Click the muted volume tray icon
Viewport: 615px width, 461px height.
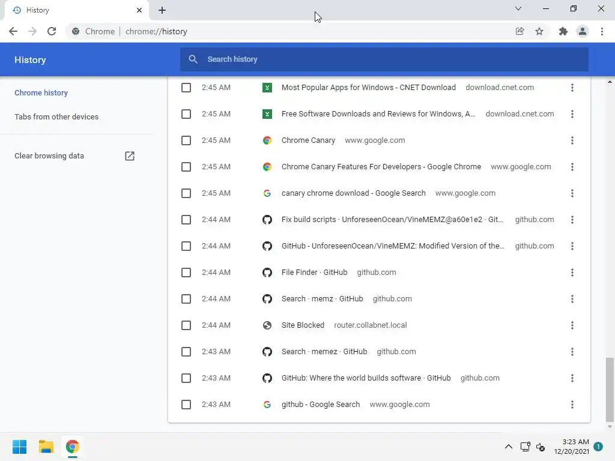pyautogui.click(x=541, y=447)
